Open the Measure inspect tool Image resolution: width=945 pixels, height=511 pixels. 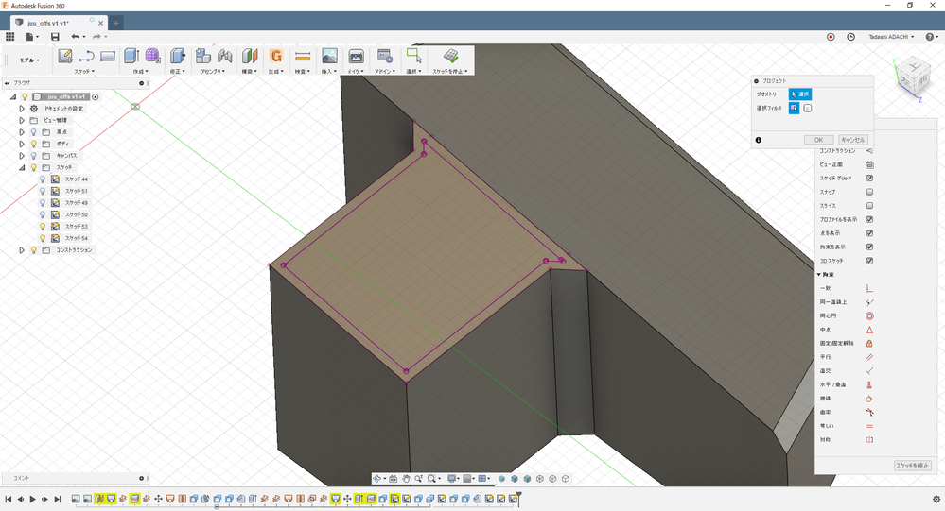coord(303,57)
